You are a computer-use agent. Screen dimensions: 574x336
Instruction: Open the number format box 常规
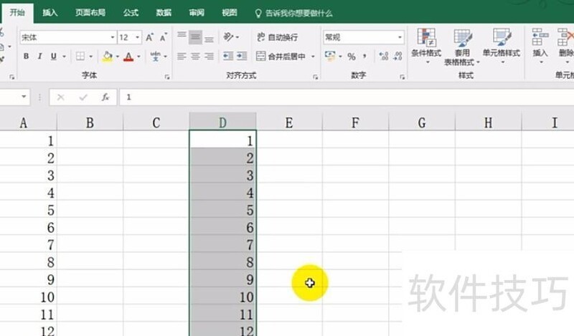point(364,37)
